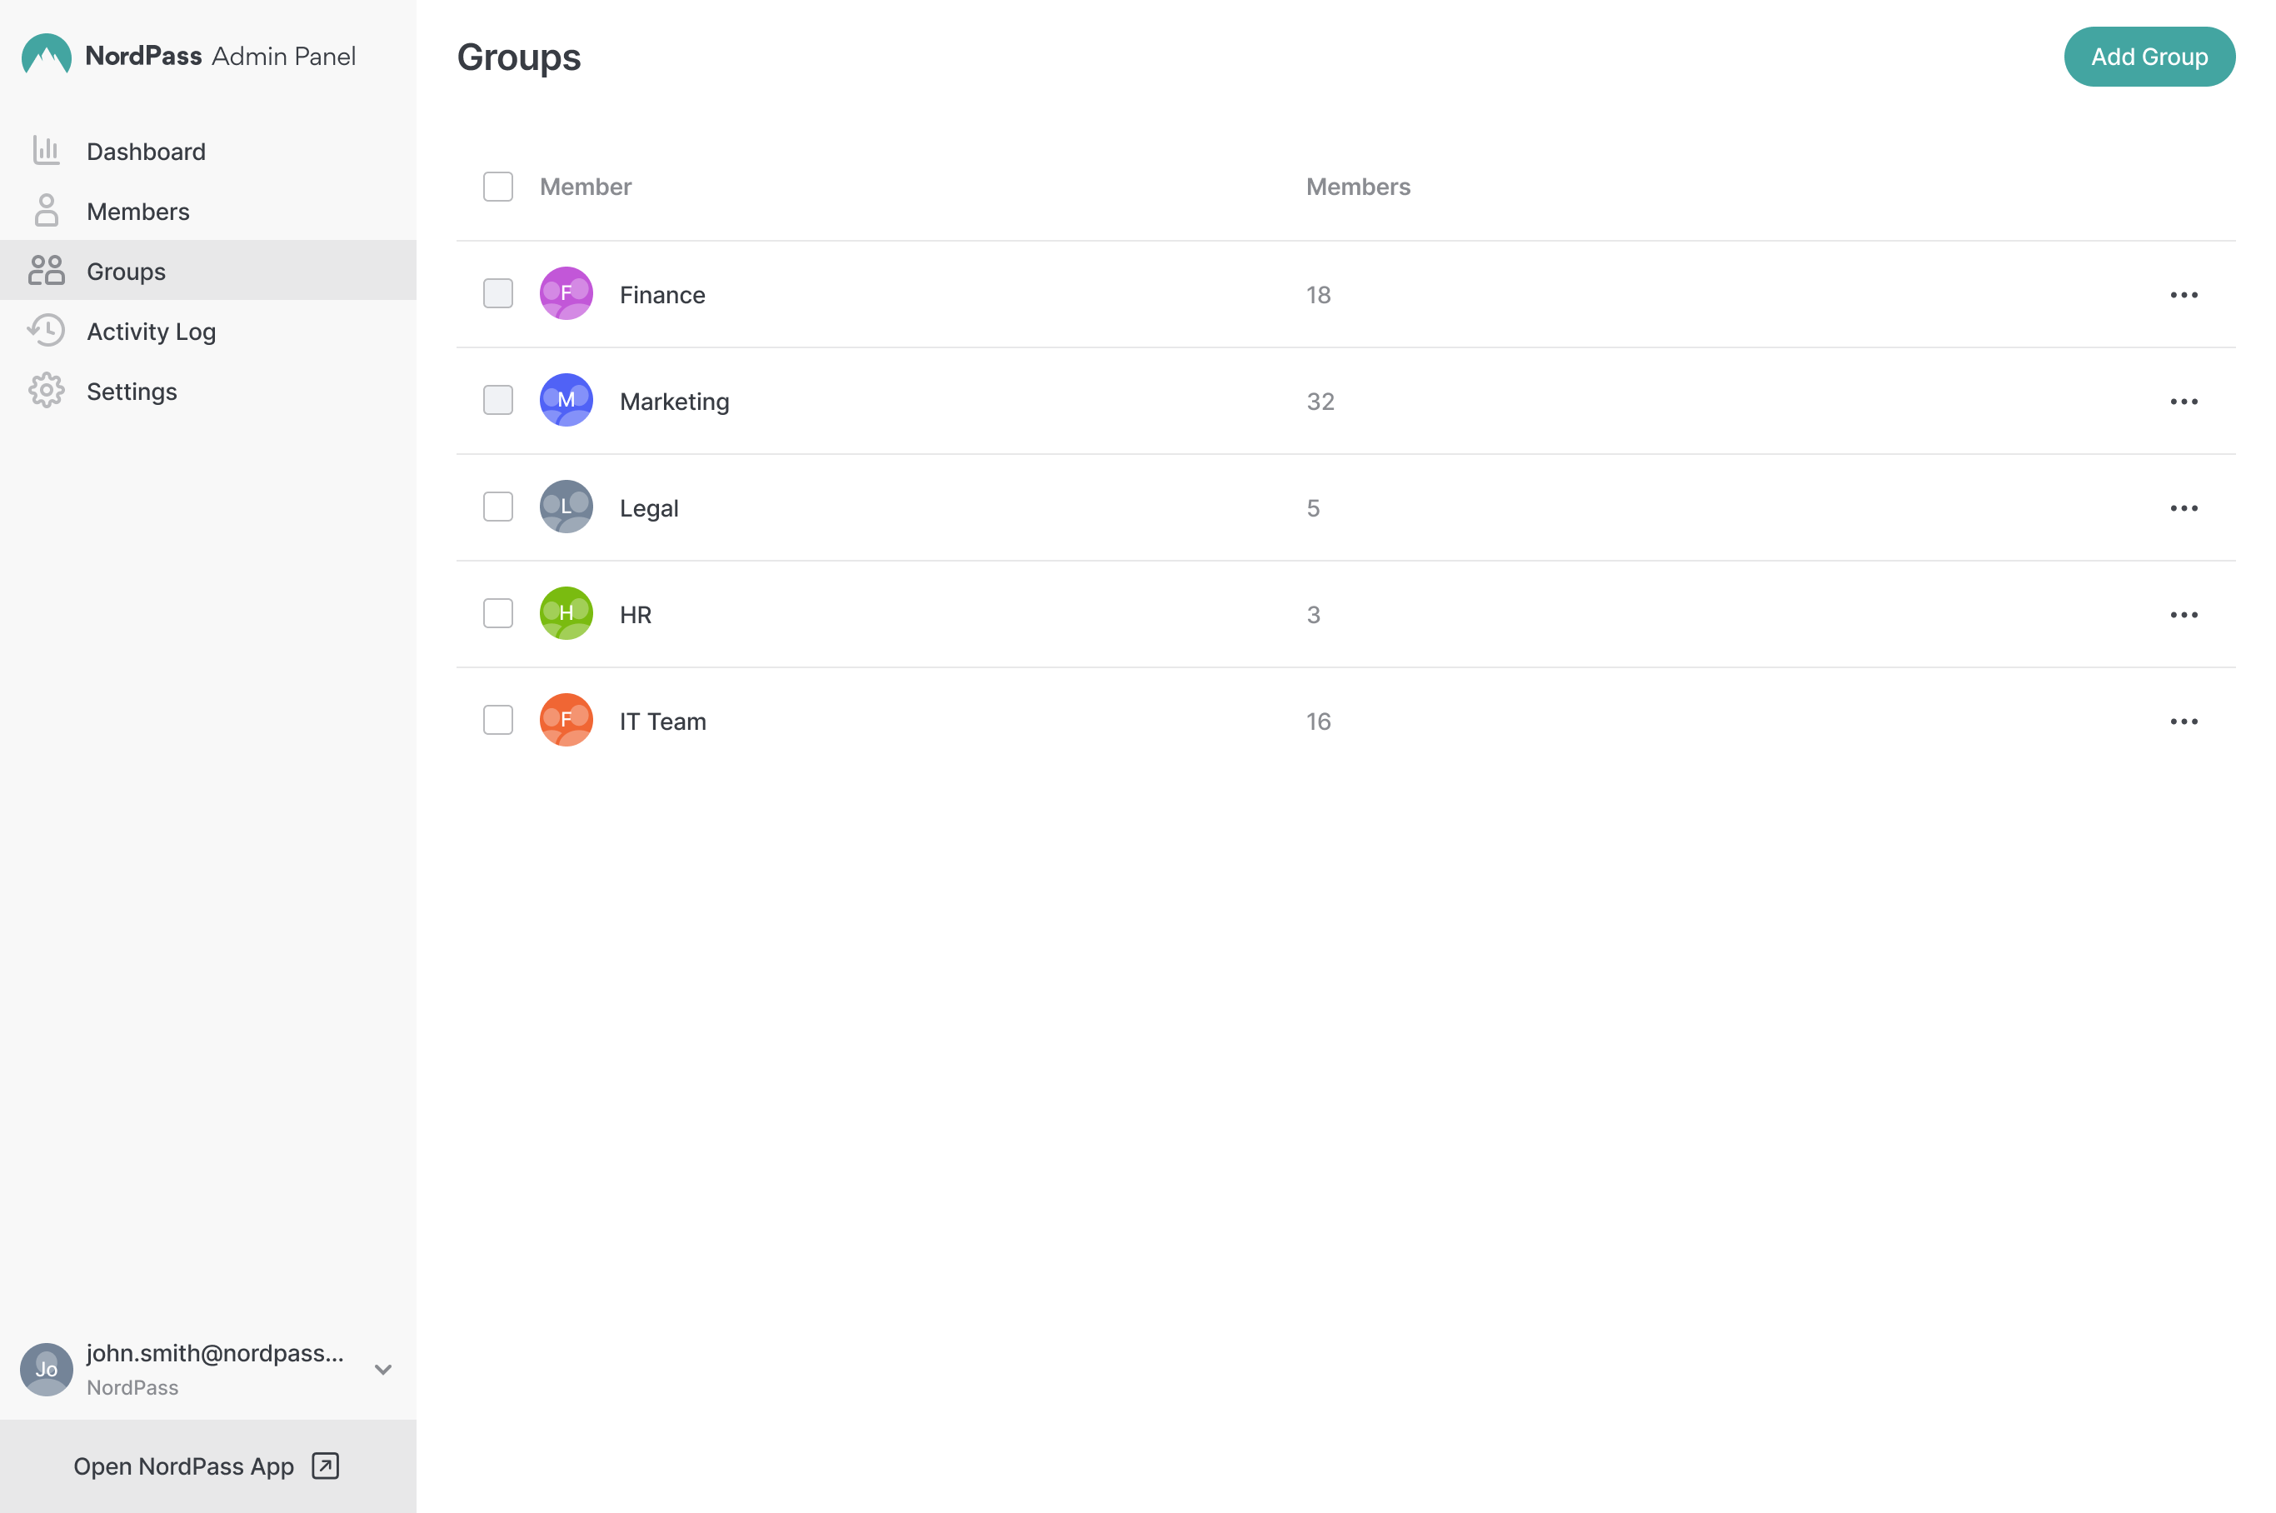Click the Dashboard bar chart icon
2276x1513 pixels.
click(47, 151)
